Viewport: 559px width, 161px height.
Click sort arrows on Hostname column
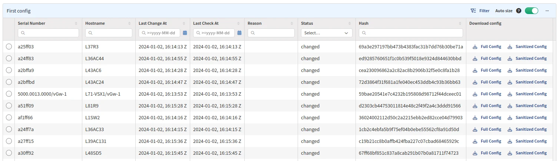pos(130,24)
